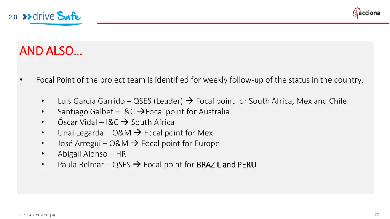The width and height of the screenshot is (390, 219).
Task: Click the weekly follow-up main bullet sentence
Action: click(200, 80)
